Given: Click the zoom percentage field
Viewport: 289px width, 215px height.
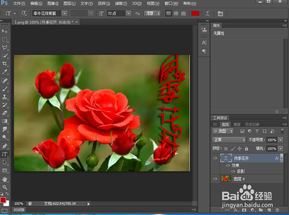Looking at the screenshot, I should [x=19, y=204].
